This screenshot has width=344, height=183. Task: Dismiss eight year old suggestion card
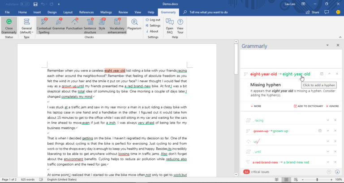[337, 74]
